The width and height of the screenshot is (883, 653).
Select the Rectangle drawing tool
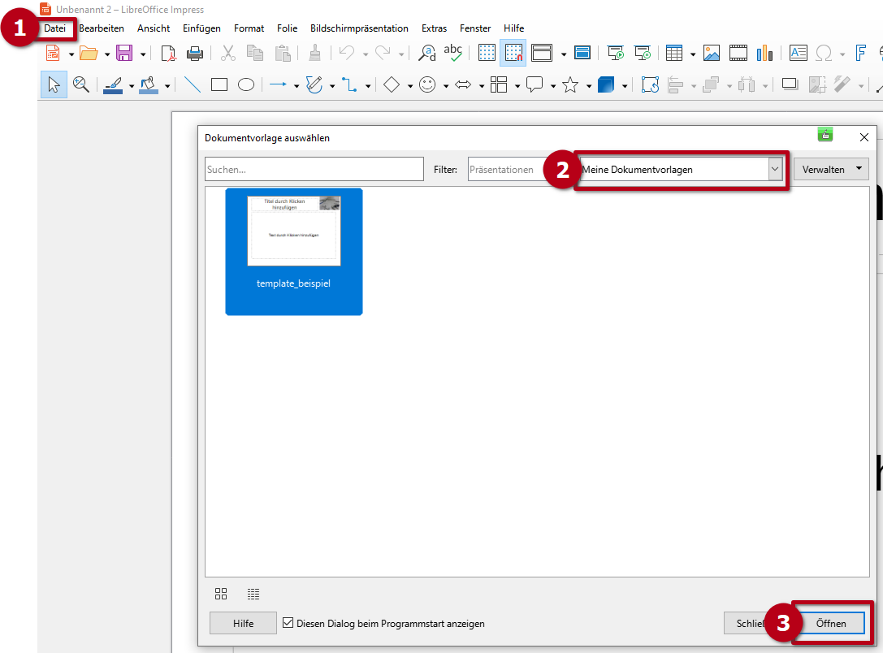point(219,84)
